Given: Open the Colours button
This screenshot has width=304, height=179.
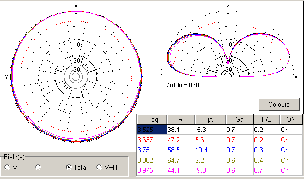Looking at the screenshot, I should point(279,105).
